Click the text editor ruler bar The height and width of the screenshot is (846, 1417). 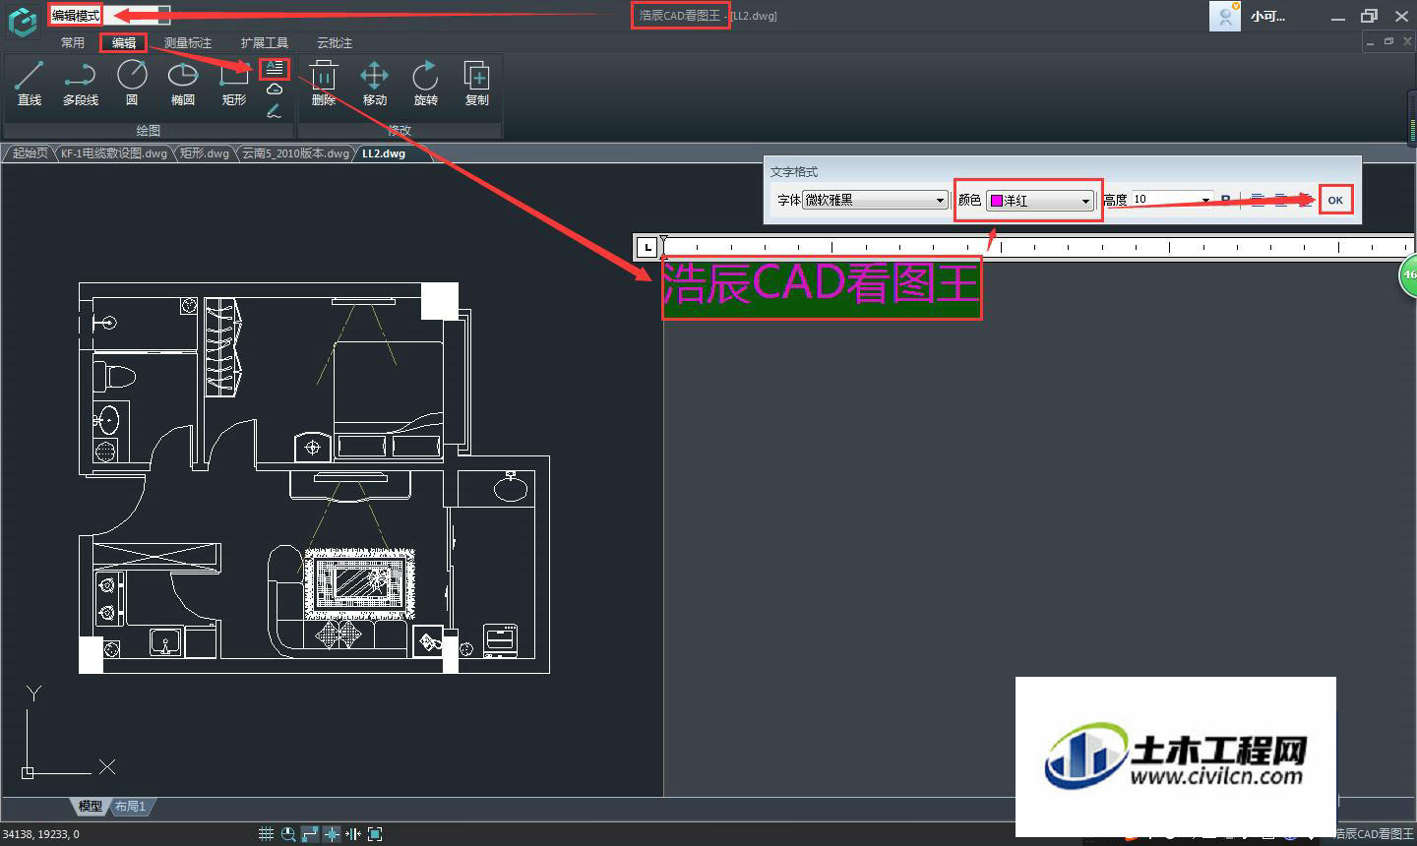[x=1038, y=246]
